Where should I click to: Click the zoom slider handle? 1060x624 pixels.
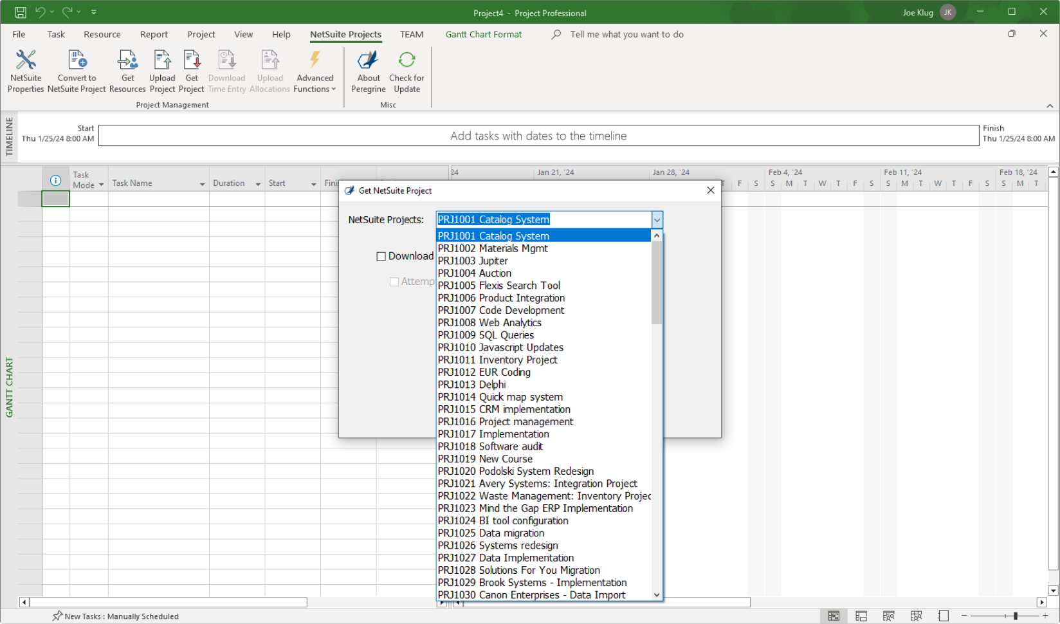pos(1016,616)
